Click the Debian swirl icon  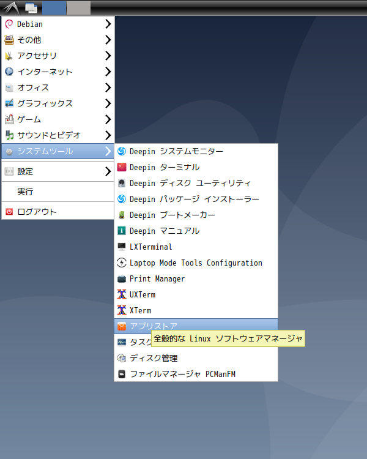(9, 24)
